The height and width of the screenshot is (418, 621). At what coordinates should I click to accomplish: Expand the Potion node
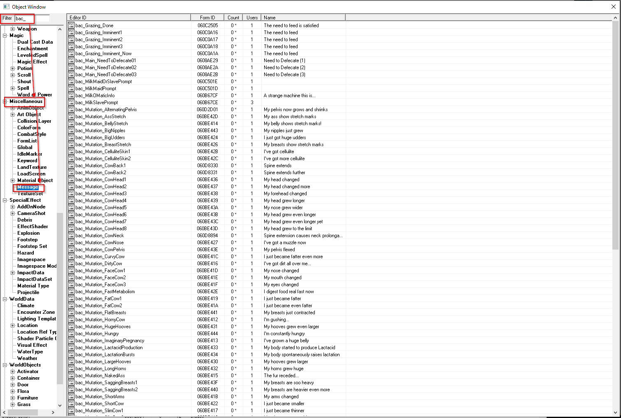pos(13,68)
